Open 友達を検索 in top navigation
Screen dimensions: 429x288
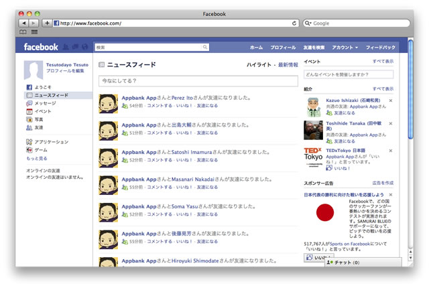tap(314, 48)
